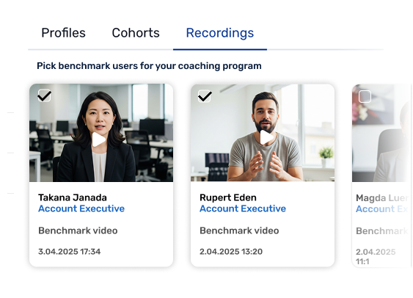413x298 pixels.
Task: Uncheck Takana Janada's benchmark checkbox
Action: [x=44, y=95]
